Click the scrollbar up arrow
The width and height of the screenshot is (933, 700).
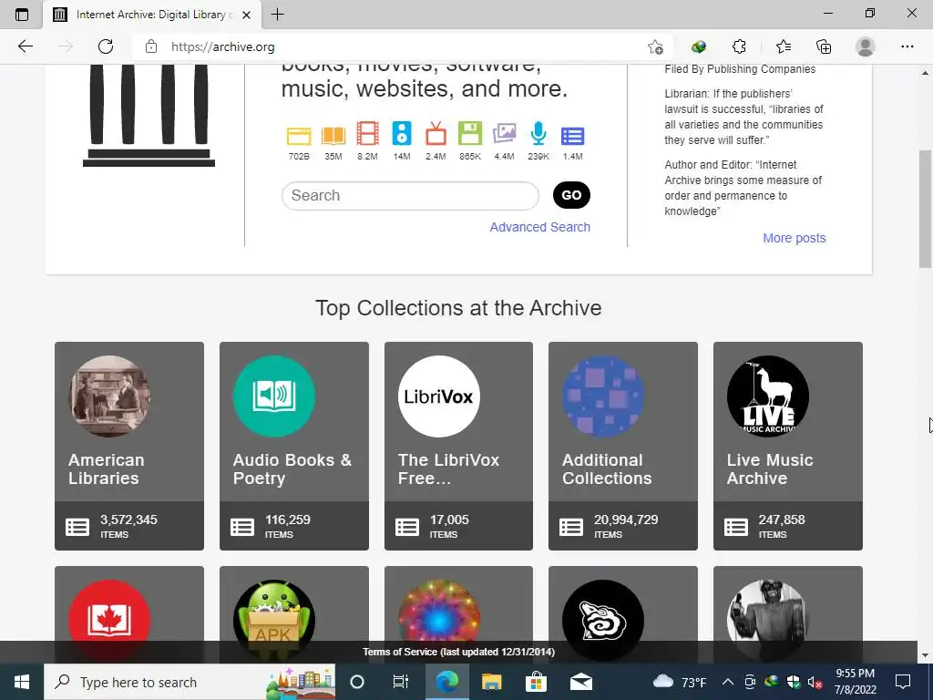(926, 73)
